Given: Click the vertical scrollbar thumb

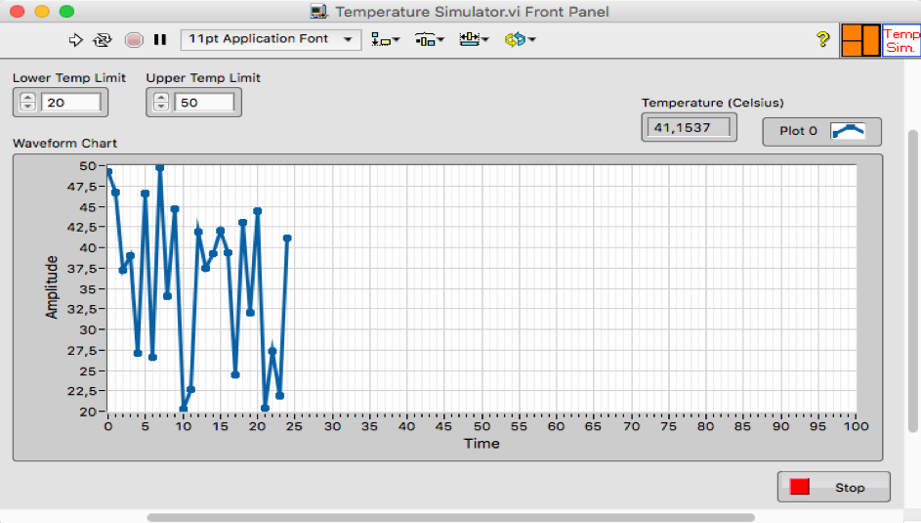Looking at the screenshot, I should pyautogui.click(x=913, y=281).
